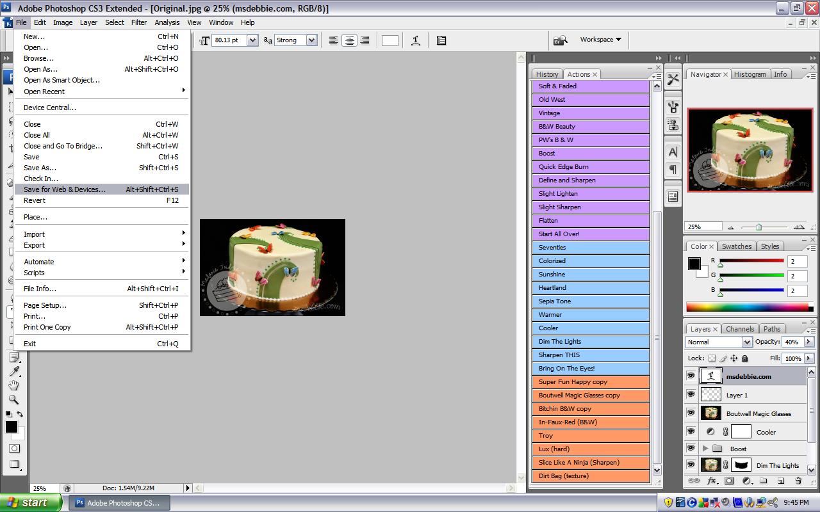Delete the selected layer
Image resolution: width=820 pixels, height=512 pixels.
[x=798, y=481]
